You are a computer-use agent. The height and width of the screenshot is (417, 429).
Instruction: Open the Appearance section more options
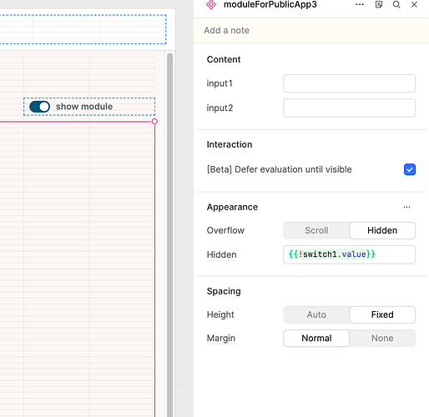tap(406, 207)
